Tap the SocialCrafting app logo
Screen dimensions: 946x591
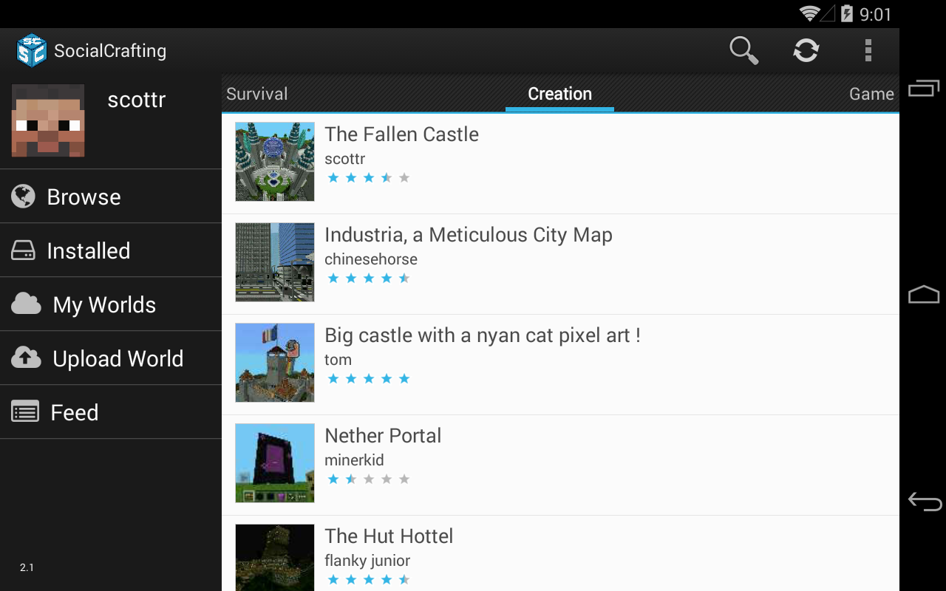[x=31, y=50]
